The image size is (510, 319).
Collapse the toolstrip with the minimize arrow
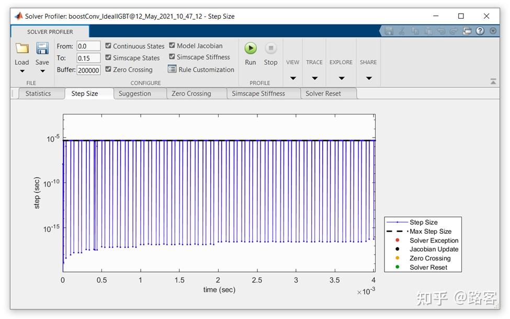[493, 82]
